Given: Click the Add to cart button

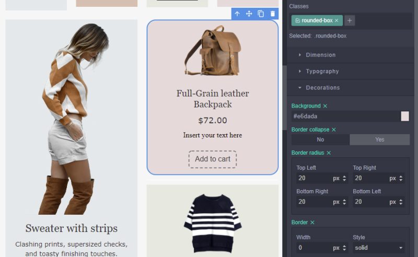Looking at the screenshot, I should (213, 159).
